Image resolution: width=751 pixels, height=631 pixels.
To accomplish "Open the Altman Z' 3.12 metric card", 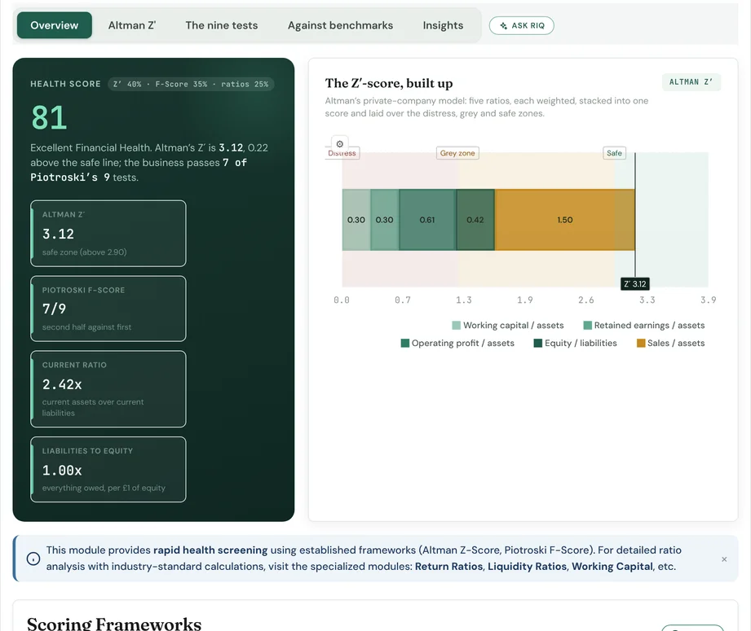I will pyautogui.click(x=108, y=234).
